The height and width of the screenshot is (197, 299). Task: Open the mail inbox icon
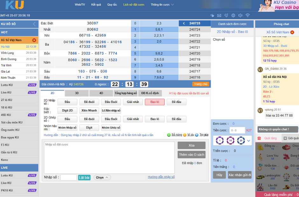pyautogui.click(x=219, y=16)
